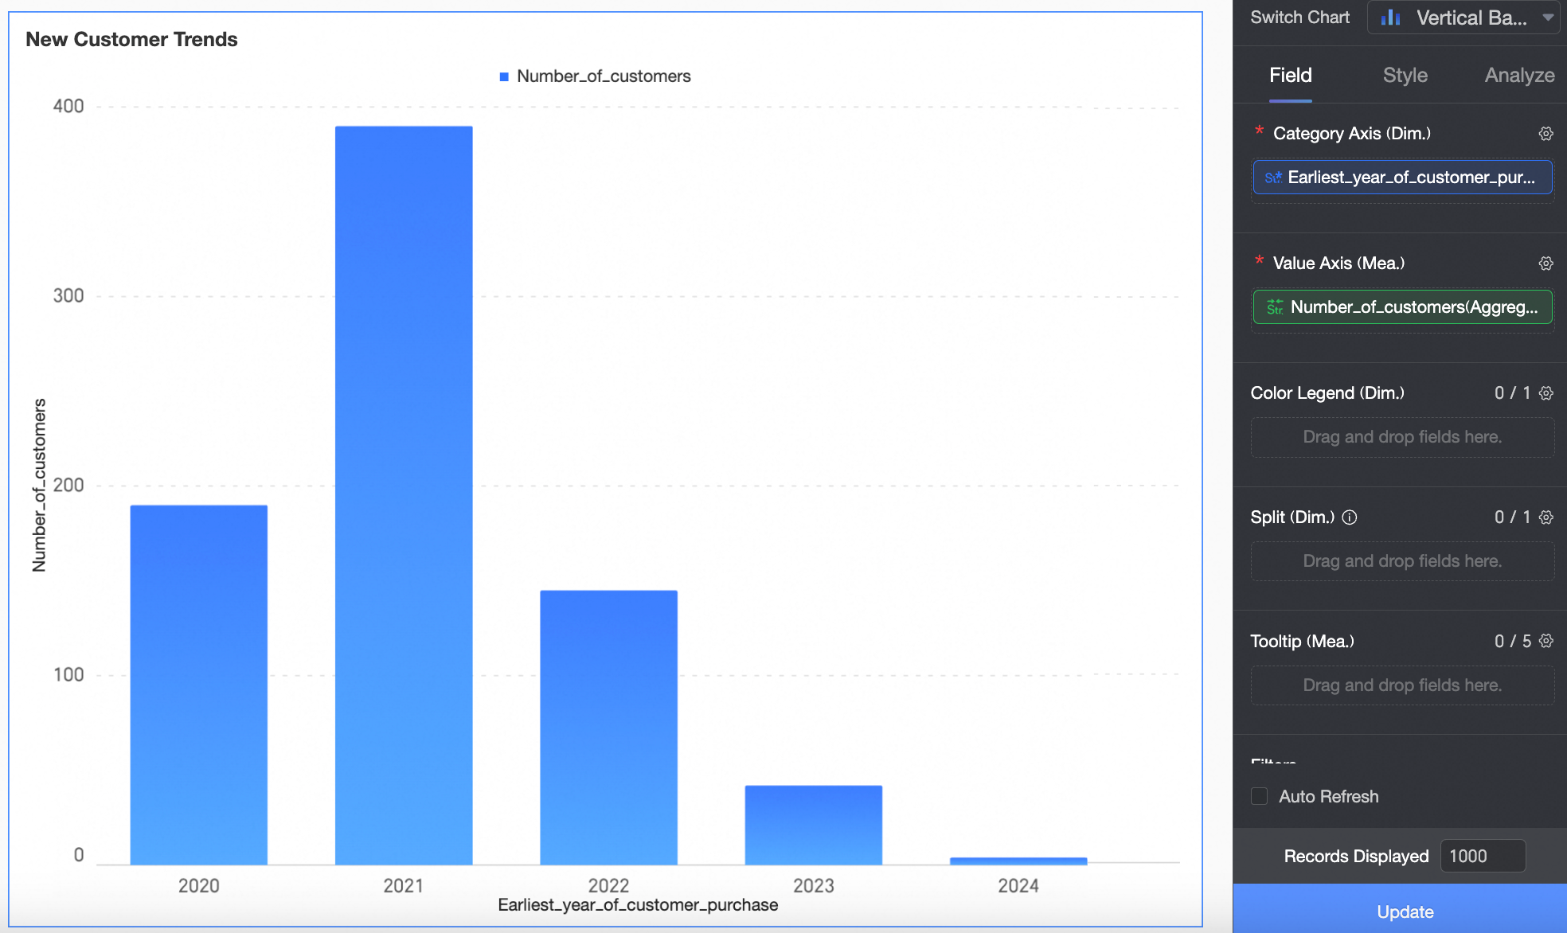Select the Field tab

click(x=1290, y=76)
